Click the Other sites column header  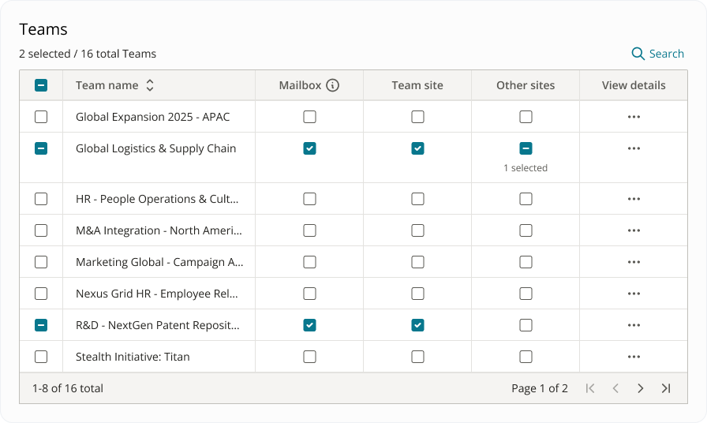[x=526, y=85]
